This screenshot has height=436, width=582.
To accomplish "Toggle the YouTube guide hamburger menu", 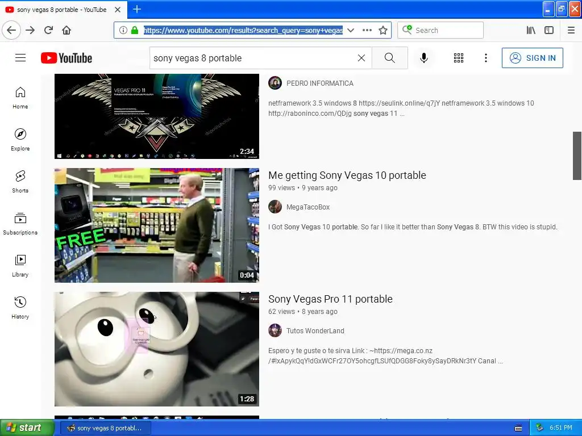I will [20, 58].
